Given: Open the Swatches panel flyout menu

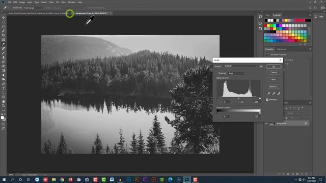Looking at the screenshot, I should (x=310, y=15).
